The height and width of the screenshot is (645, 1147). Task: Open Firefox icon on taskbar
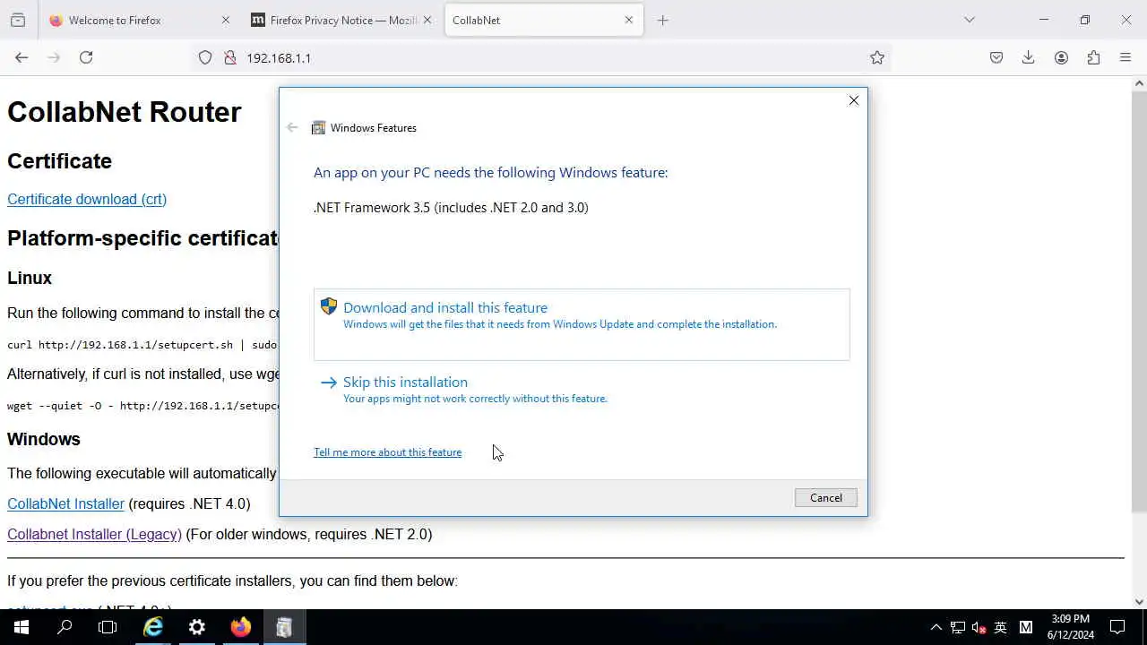click(240, 627)
